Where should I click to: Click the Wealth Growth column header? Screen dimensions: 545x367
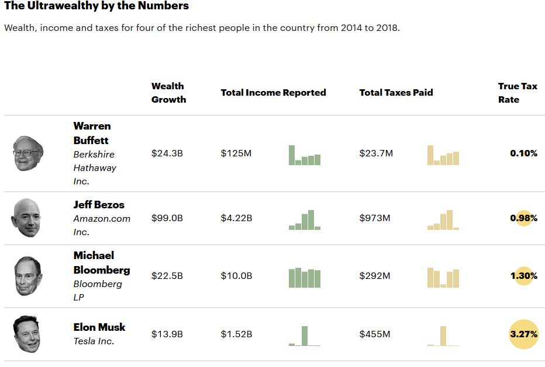coord(168,93)
